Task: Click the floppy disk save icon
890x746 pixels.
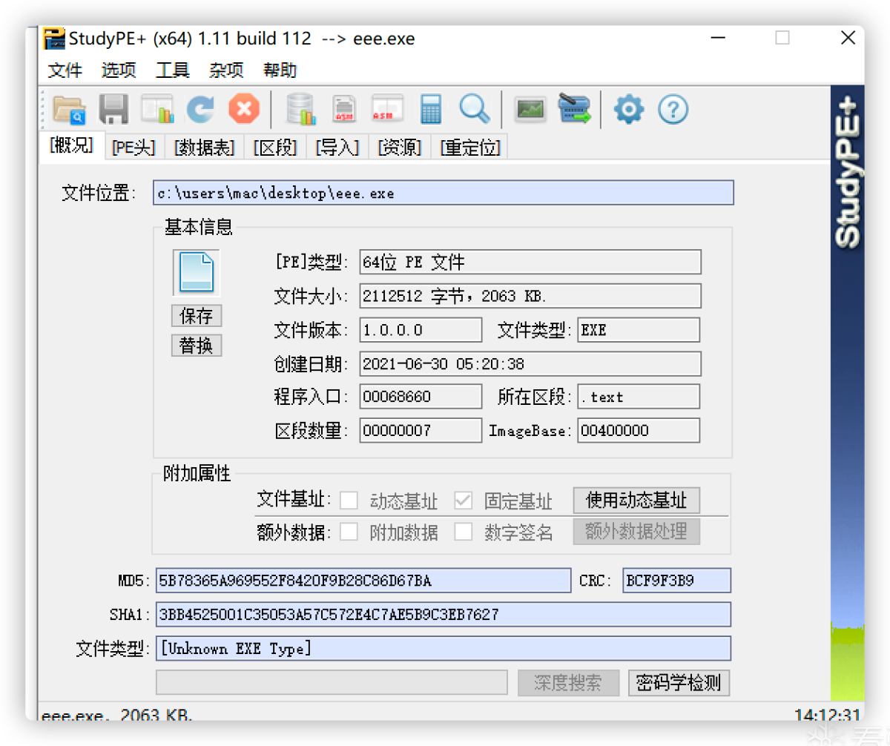Action: [113, 110]
